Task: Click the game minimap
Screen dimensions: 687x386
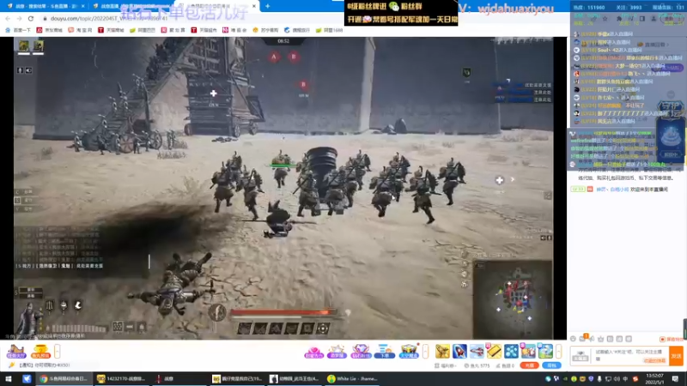Action: pos(513,299)
